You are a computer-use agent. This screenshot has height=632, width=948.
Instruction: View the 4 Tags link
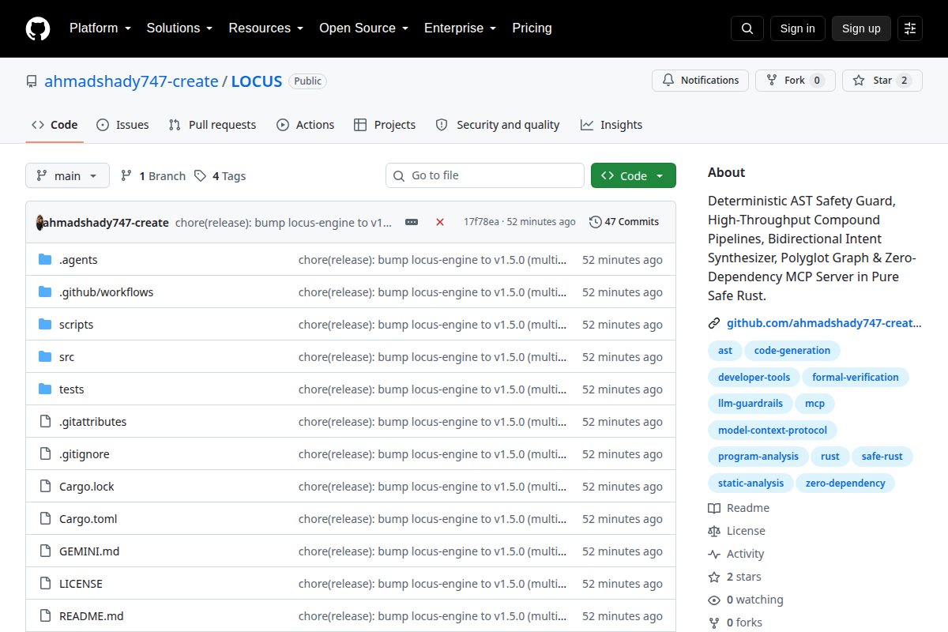tap(220, 176)
